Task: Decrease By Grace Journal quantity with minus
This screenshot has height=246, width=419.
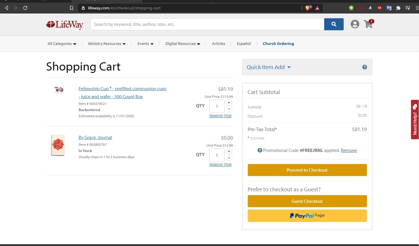Action: (229, 158)
